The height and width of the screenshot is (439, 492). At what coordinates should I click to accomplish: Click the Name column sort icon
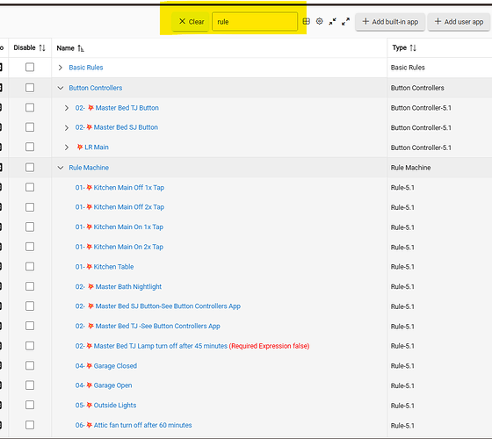pyautogui.click(x=81, y=48)
